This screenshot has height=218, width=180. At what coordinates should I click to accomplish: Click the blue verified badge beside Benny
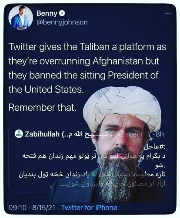click(x=62, y=14)
